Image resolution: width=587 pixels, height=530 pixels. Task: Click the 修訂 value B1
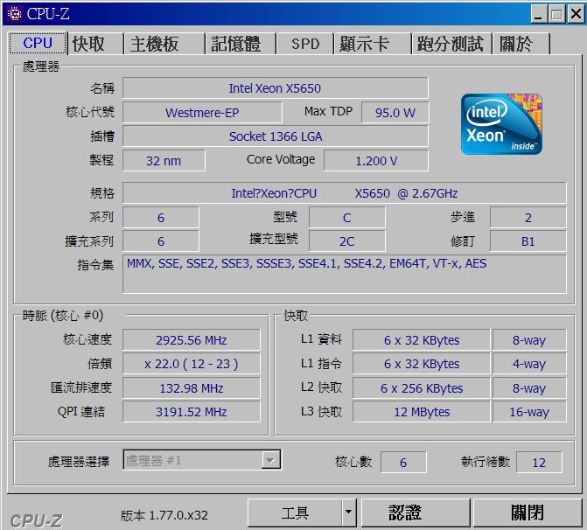tap(528, 241)
